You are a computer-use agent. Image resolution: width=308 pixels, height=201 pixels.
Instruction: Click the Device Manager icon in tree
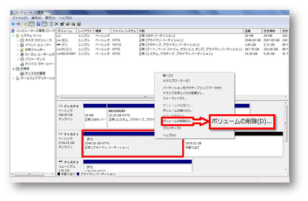(22, 64)
